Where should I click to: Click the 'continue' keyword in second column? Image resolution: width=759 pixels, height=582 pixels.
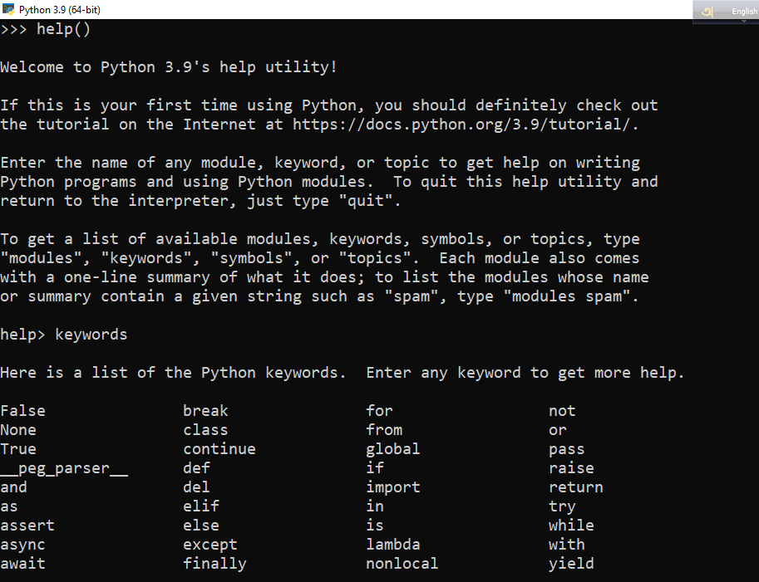pyautogui.click(x=219, y=449)
